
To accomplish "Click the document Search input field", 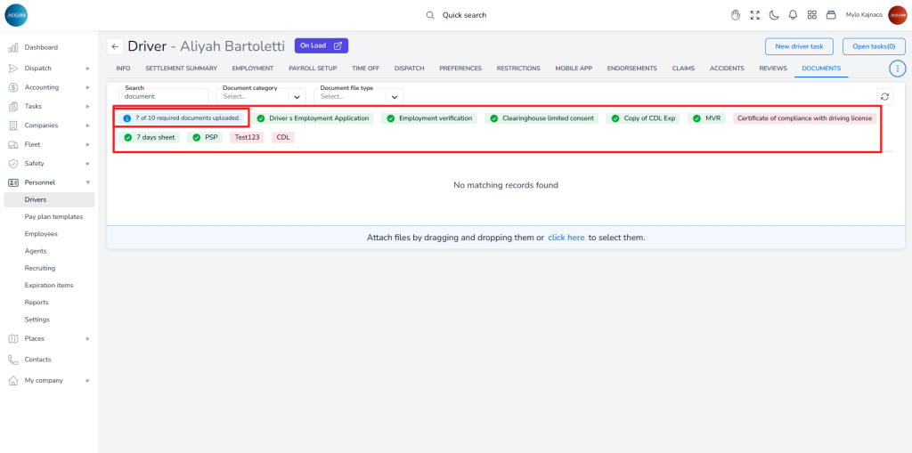I will [163, 96].
